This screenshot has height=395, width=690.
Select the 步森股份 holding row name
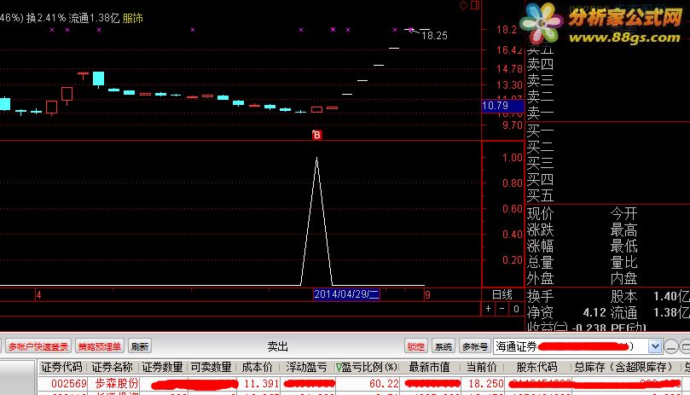[117, 384]
